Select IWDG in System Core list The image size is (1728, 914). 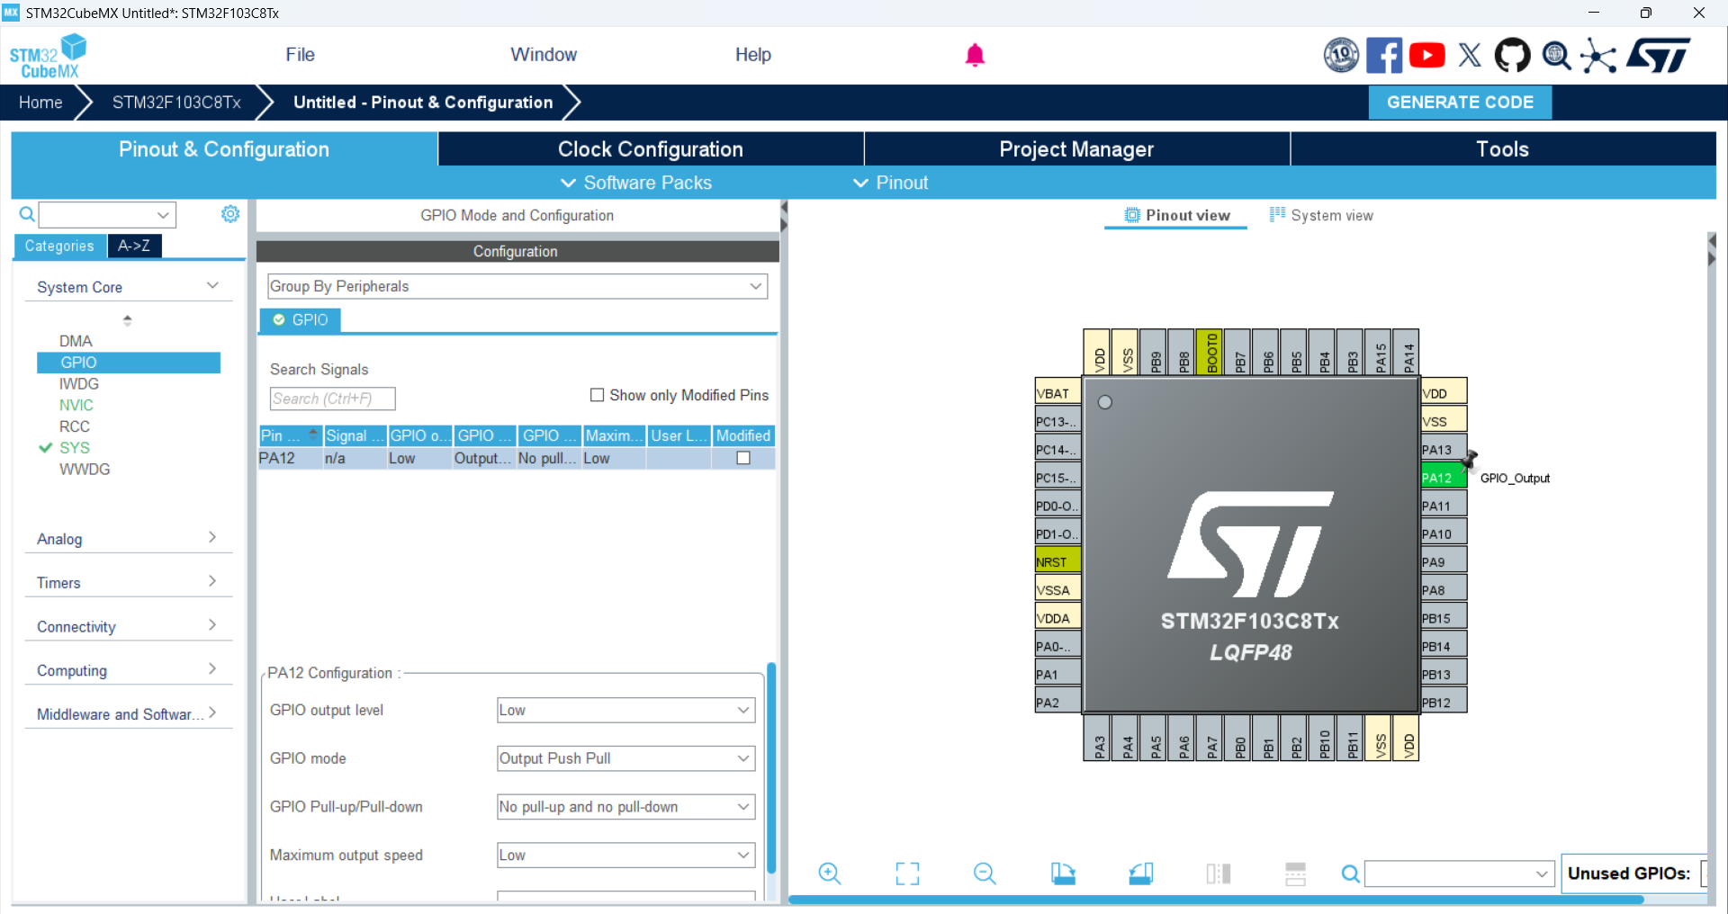(79, 384)
